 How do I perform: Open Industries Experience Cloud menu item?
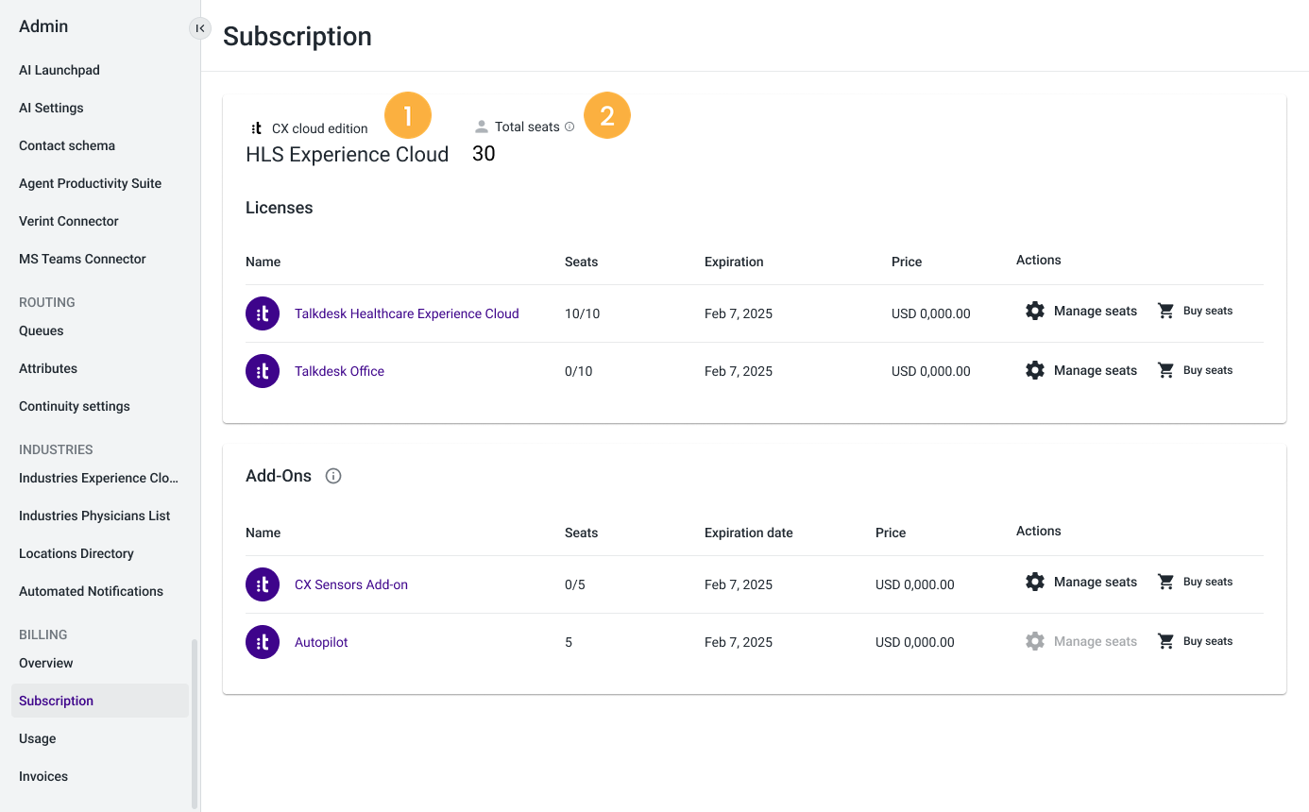(98, 478)
